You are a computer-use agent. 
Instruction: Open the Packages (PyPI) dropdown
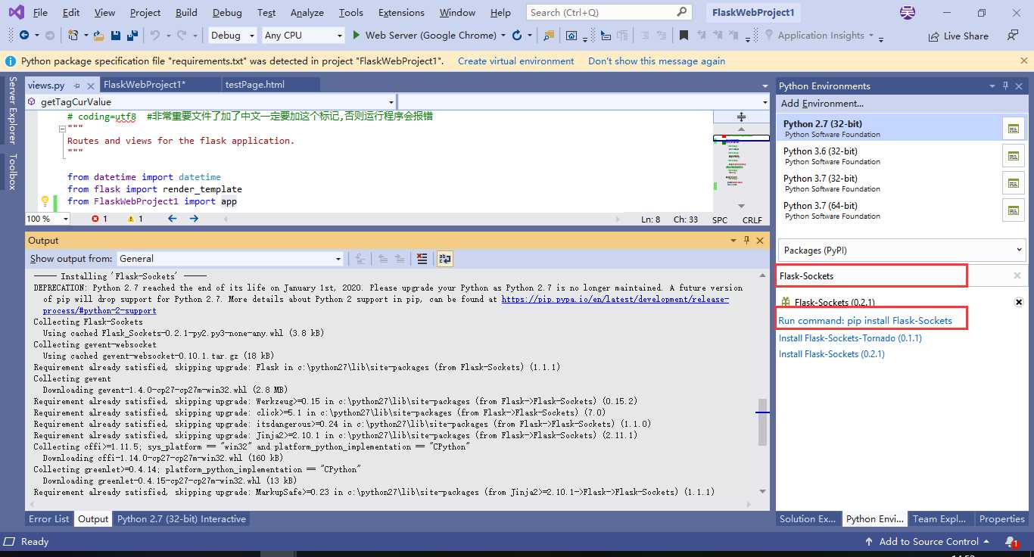901,250
